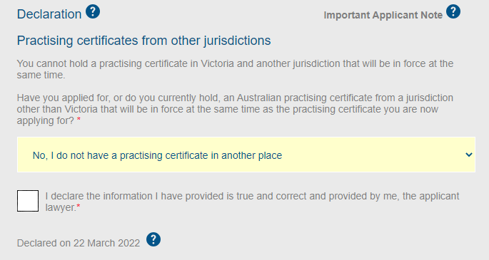Screen dimensions: 489x260
Task: Click the red asterisk after 'applying for?'
Action: point(79,120)
